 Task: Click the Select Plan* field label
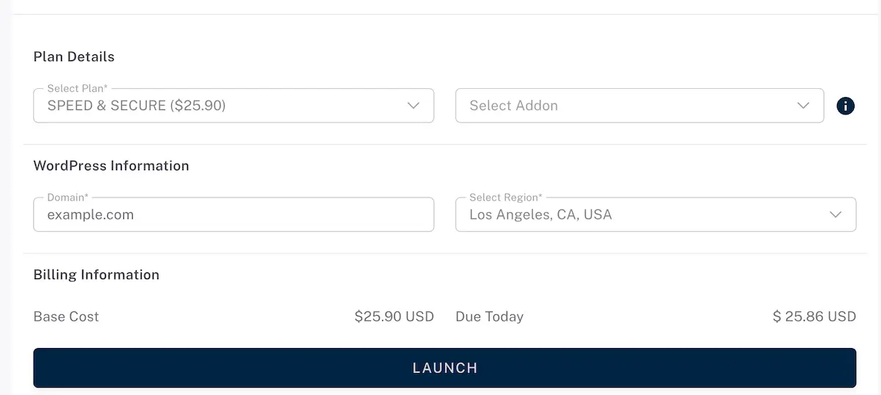[79, 89]
